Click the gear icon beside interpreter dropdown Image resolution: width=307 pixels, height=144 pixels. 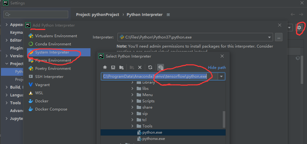point(299,28)
